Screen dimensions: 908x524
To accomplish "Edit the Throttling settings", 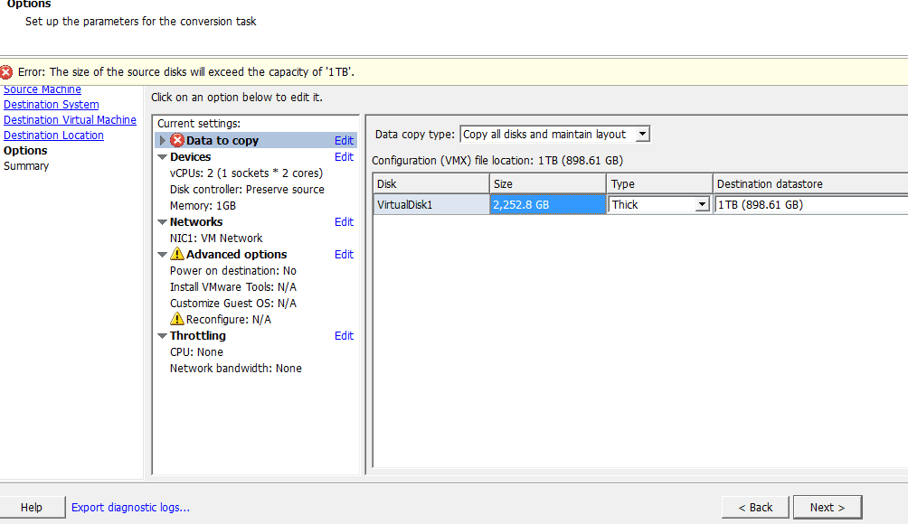I will (344, 336).
